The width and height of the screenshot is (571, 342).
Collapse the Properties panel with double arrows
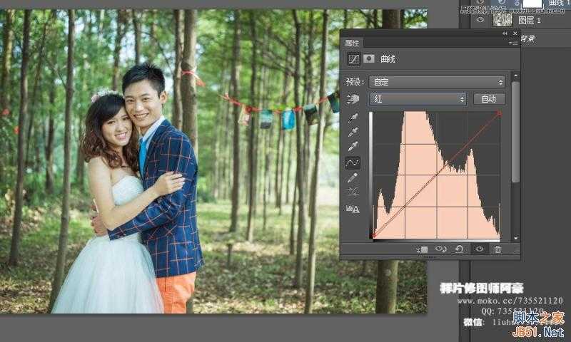(505, 33)
